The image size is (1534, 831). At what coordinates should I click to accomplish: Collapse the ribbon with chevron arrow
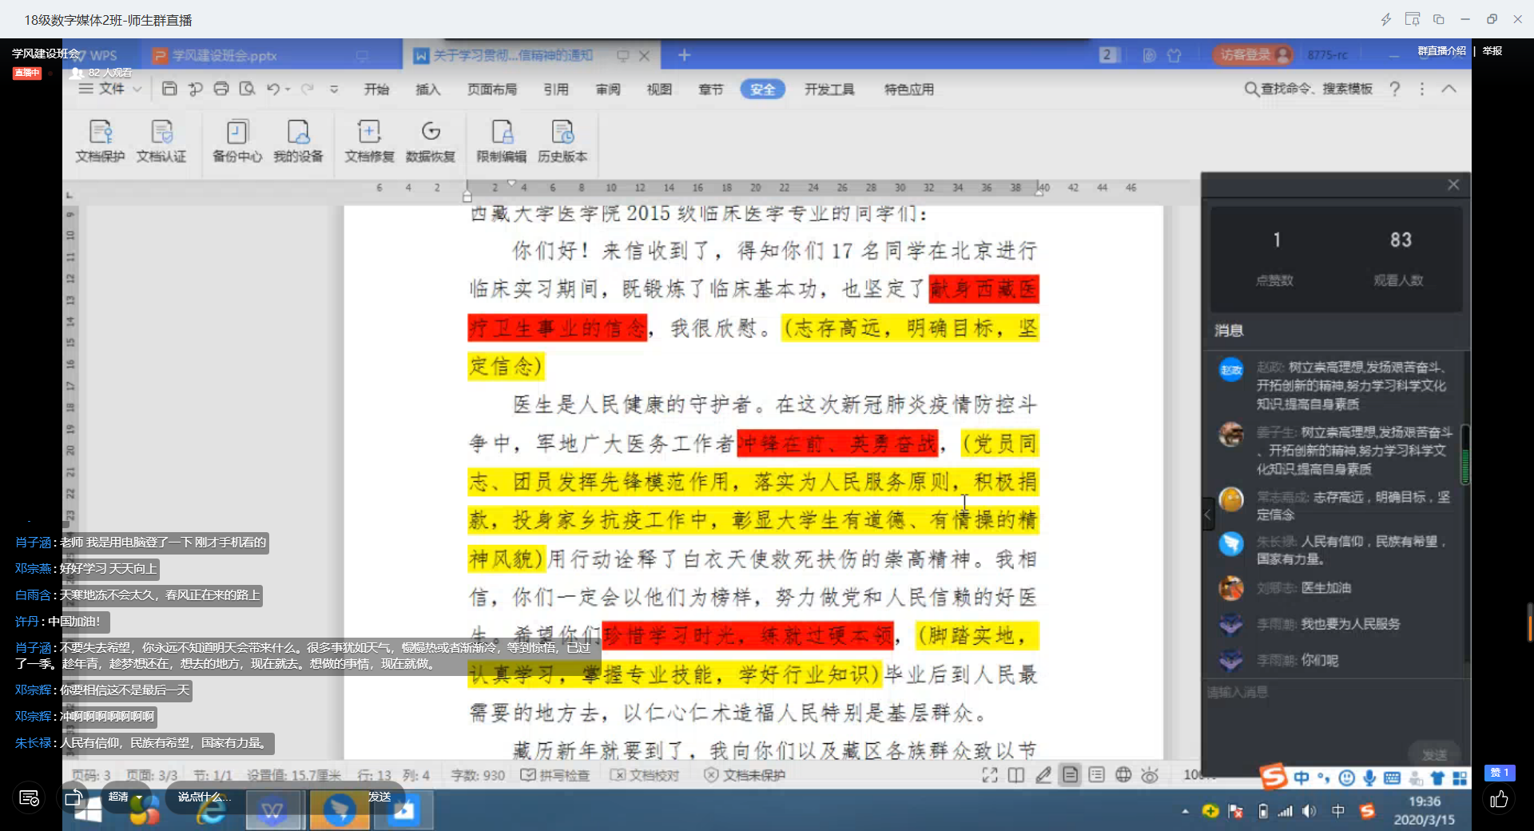1449,89
